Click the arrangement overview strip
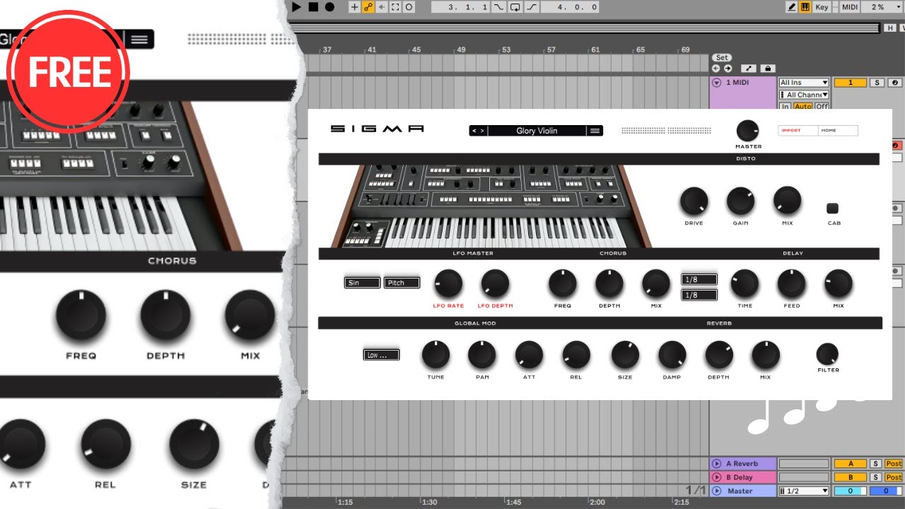This screenshot has height=509, width=905. [585, 28]
